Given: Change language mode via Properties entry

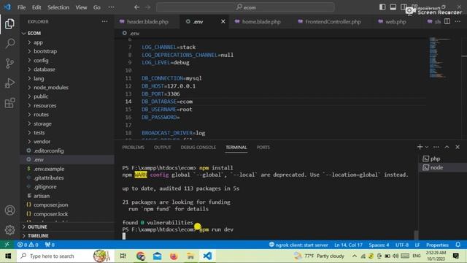Looking at the screenshot, I should [437, 245].
